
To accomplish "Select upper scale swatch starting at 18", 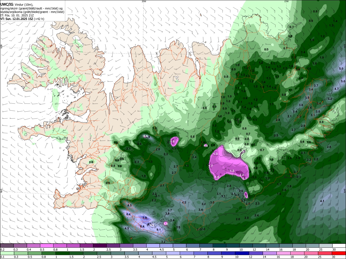I will point(299,246).
